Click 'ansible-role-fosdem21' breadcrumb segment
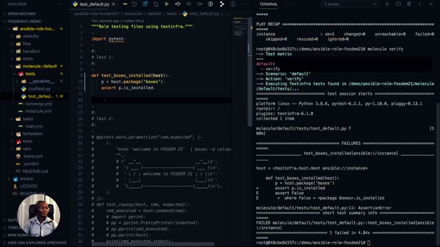Viewport: 440px width, 247px height. (x=96, y=14)
